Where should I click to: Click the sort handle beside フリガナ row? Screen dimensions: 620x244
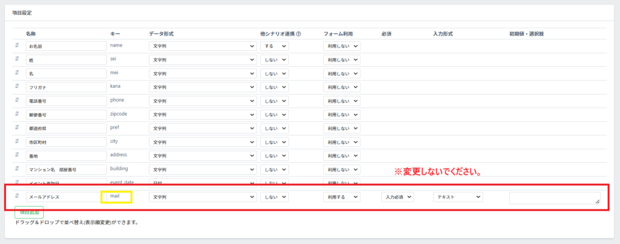(17, 87)
